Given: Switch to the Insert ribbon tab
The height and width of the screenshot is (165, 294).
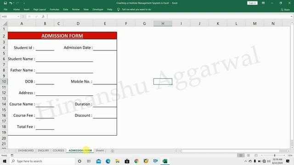Looking at the screenshot, I should click(27, 9).
